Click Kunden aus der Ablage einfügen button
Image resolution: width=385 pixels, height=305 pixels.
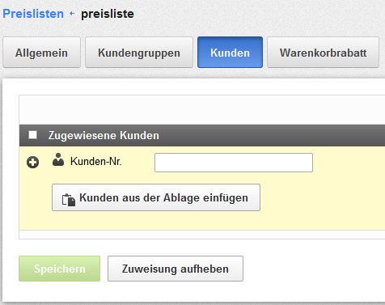tap(156, 197)
